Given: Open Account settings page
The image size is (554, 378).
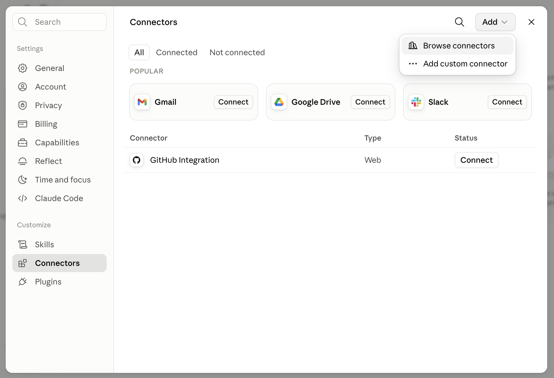Looking at the screenshot, I should [x=60, y=87].
